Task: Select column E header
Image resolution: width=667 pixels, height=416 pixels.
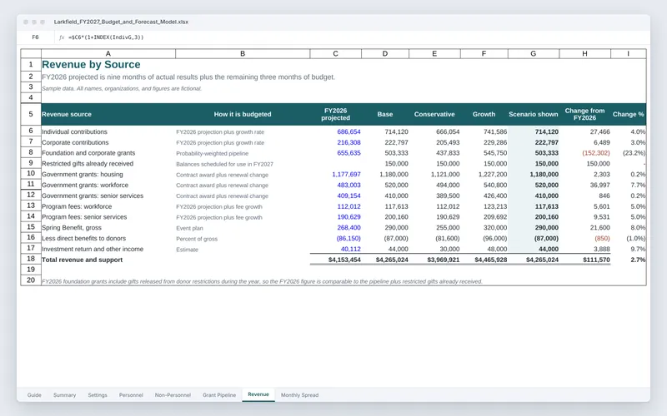Action: [434, 53]
